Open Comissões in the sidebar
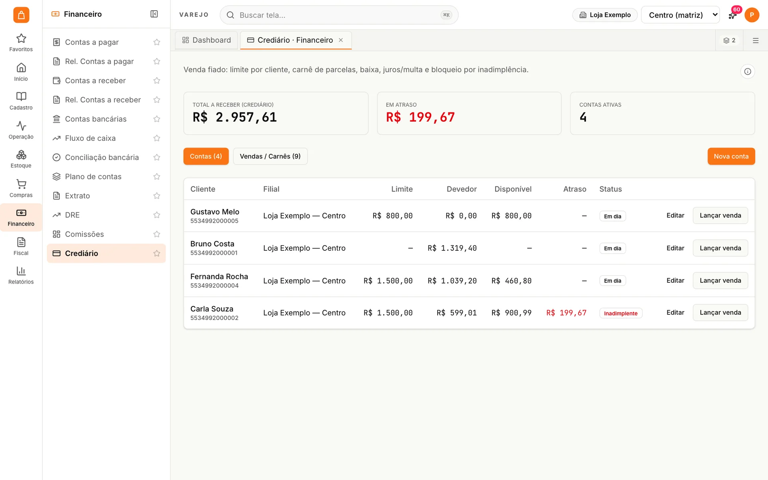Image resolution: width=768 pixels, height=480 pixels. (106, 234)
